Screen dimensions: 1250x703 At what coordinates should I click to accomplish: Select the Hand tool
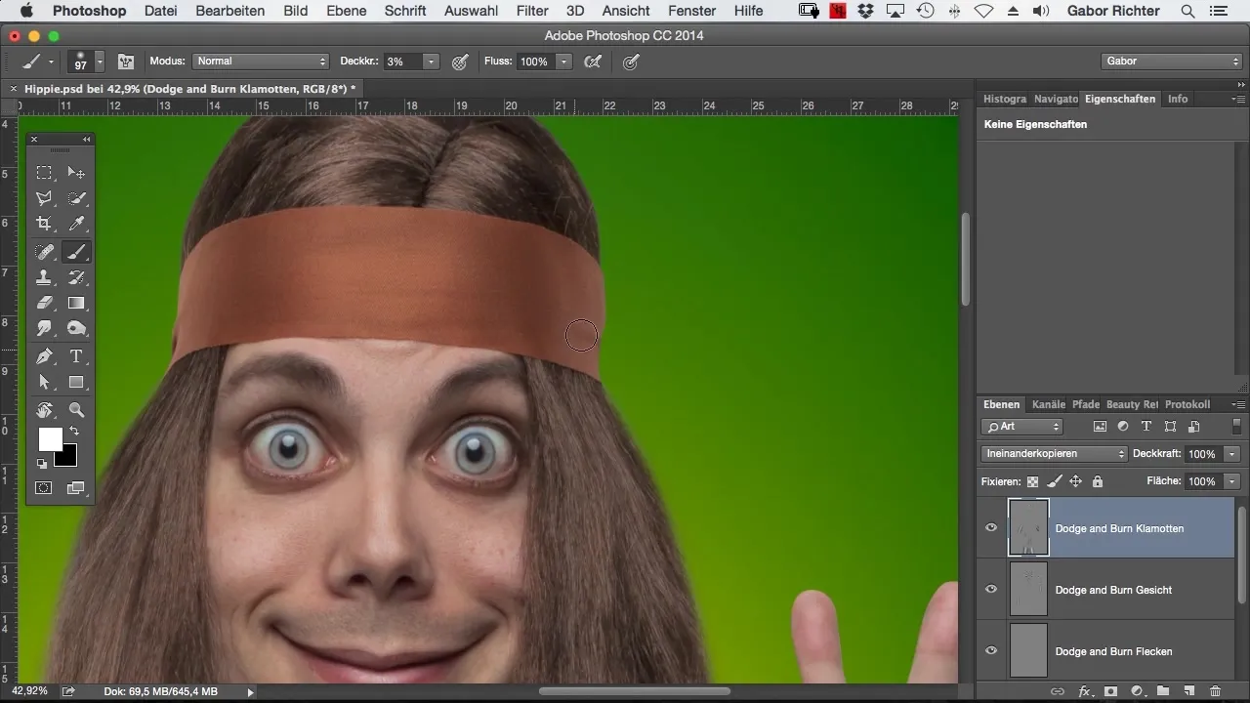(45, 410)
